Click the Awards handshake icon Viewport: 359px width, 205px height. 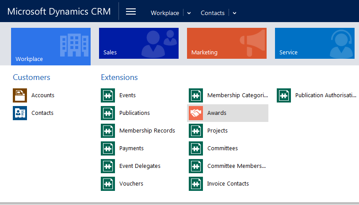pyautogui.click(x=196, y=113)
